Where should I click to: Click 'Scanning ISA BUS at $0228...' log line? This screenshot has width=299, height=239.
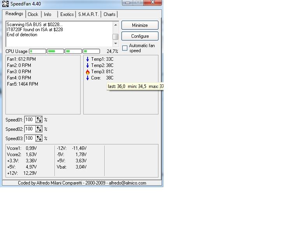[35, 25]
